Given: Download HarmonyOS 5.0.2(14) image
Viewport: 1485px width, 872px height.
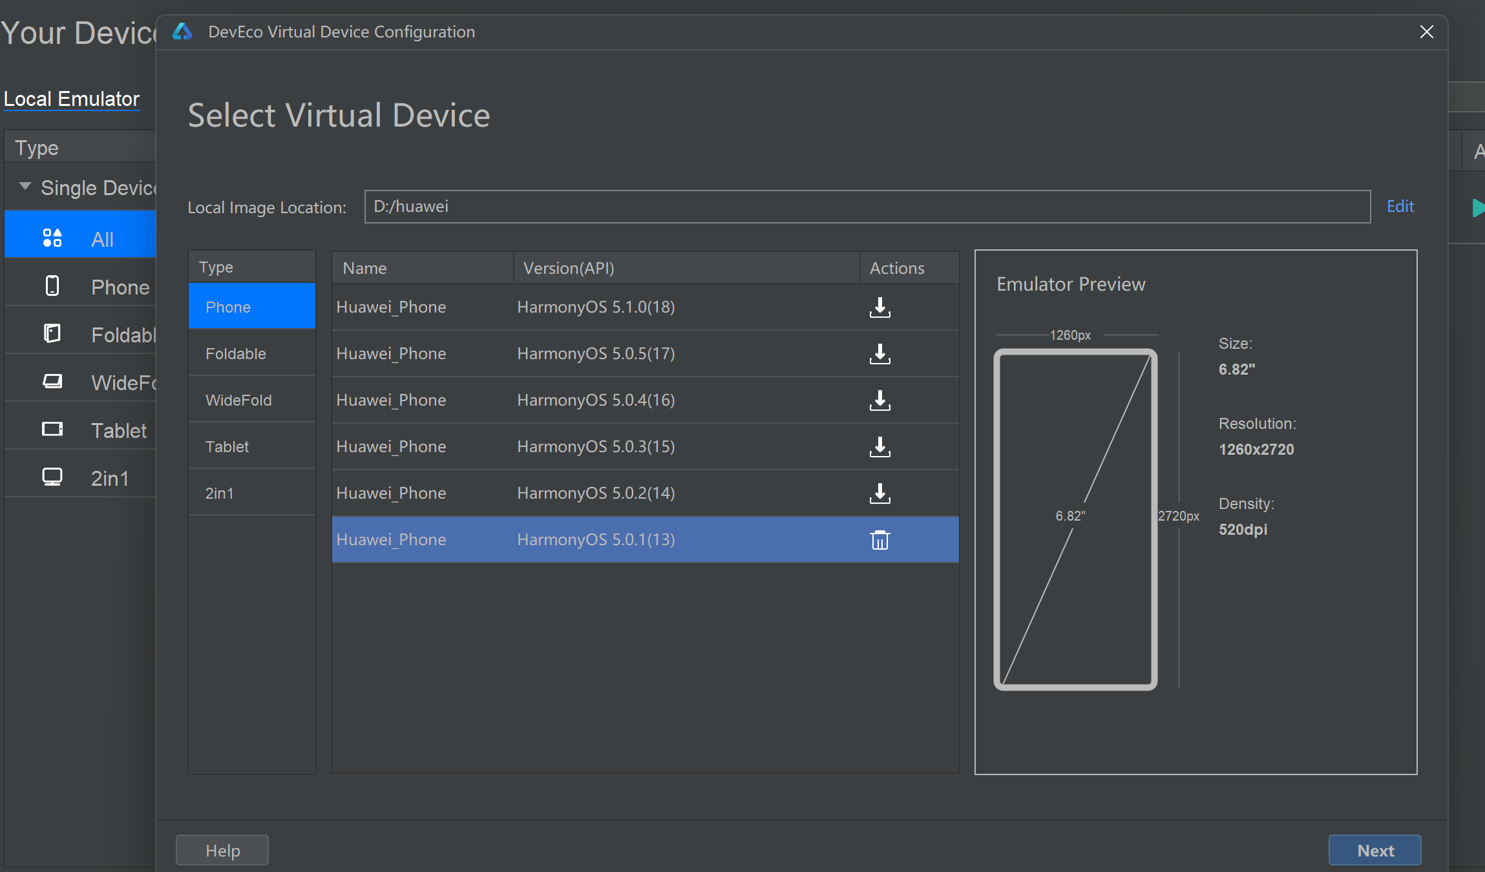Looking at the screenshot, I should pos(879,493).
